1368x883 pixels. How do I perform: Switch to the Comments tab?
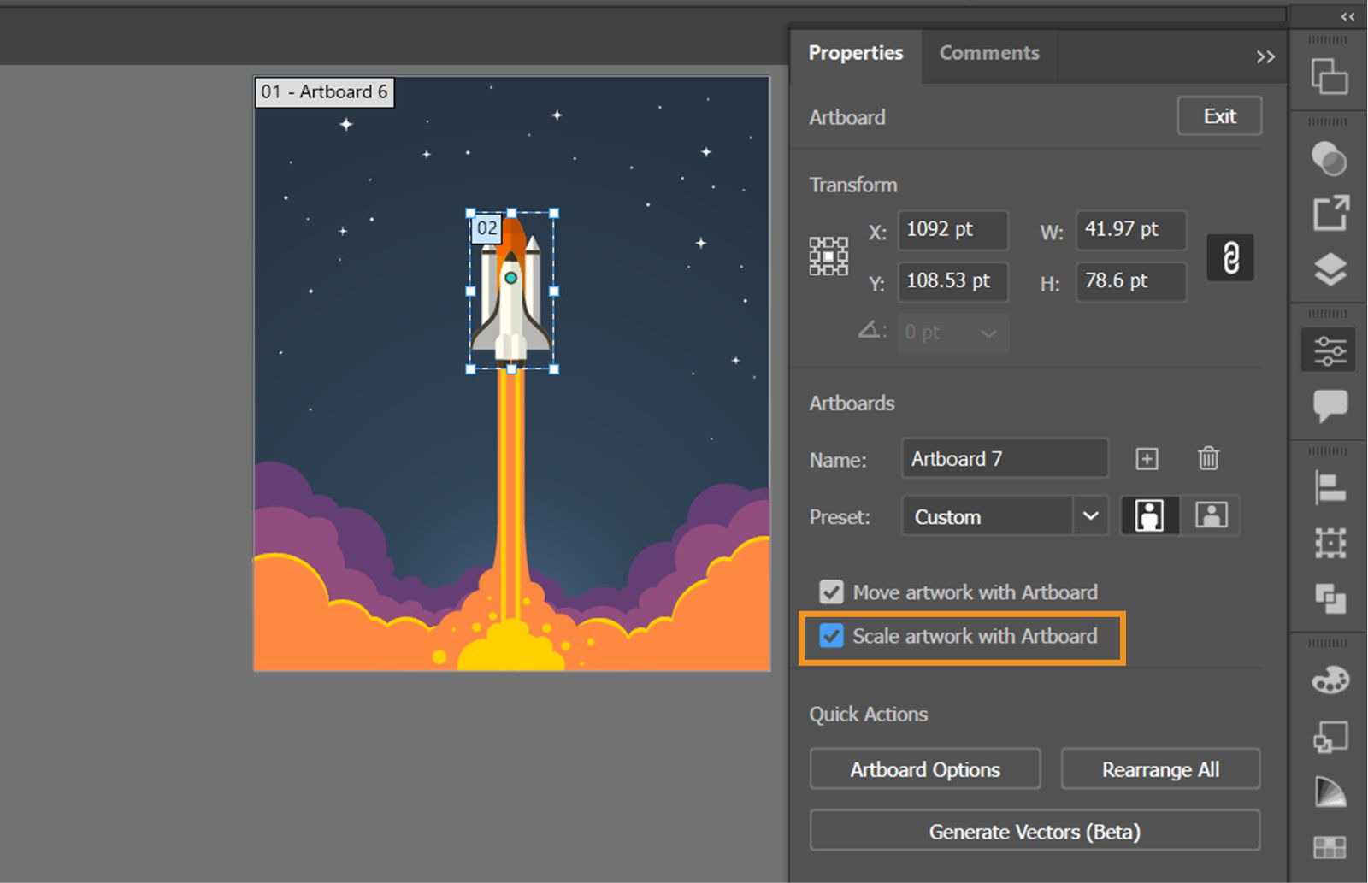(989, 53)
